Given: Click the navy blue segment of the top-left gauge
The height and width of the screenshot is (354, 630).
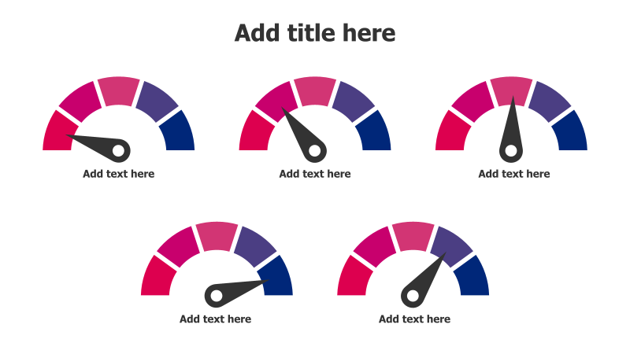Looking at the screenshot, I should click(179, 131).
